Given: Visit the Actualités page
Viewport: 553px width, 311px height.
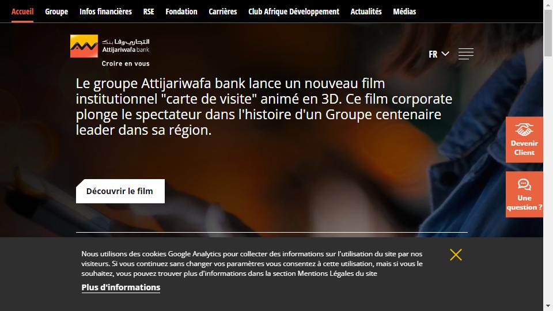Looking at the screenshot, I should (366, 12).
